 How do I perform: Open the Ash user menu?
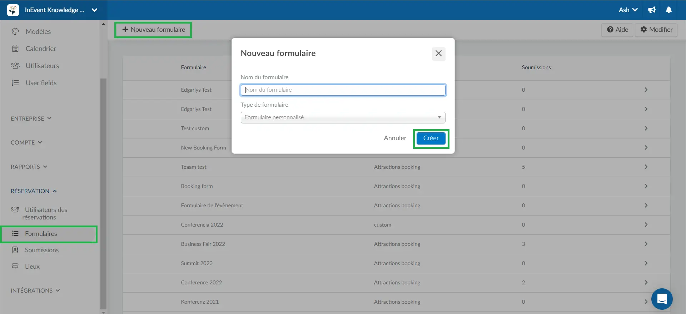pyautogui.click(x=628, y=10)
